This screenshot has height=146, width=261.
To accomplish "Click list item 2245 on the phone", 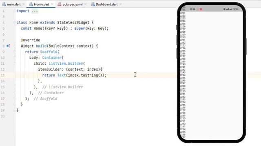I will tap(183, 78).
